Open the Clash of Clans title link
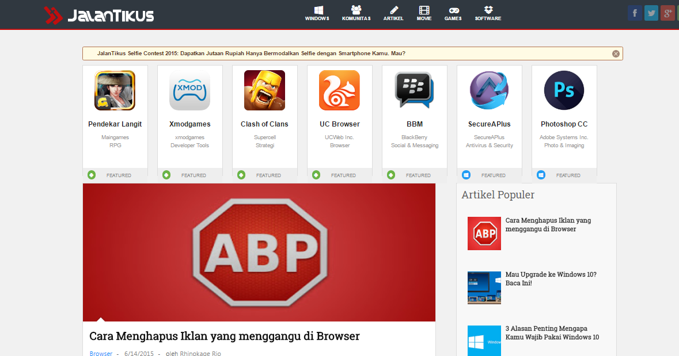Viewport: 679px width, 356px height. [264, 124]
